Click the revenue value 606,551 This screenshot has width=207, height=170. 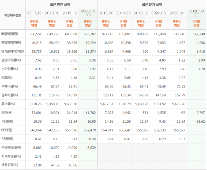click(36, 34)
